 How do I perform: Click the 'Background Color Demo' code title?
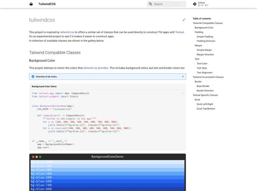pyautogui.click(x=44, y=87)
